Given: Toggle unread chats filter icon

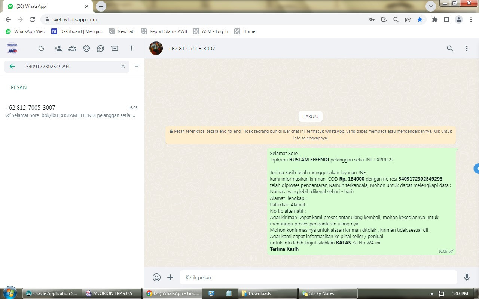Looking at the screenshot, I should (137, 67).
